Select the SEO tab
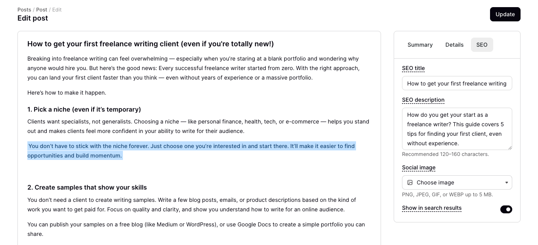 (482, 45)
